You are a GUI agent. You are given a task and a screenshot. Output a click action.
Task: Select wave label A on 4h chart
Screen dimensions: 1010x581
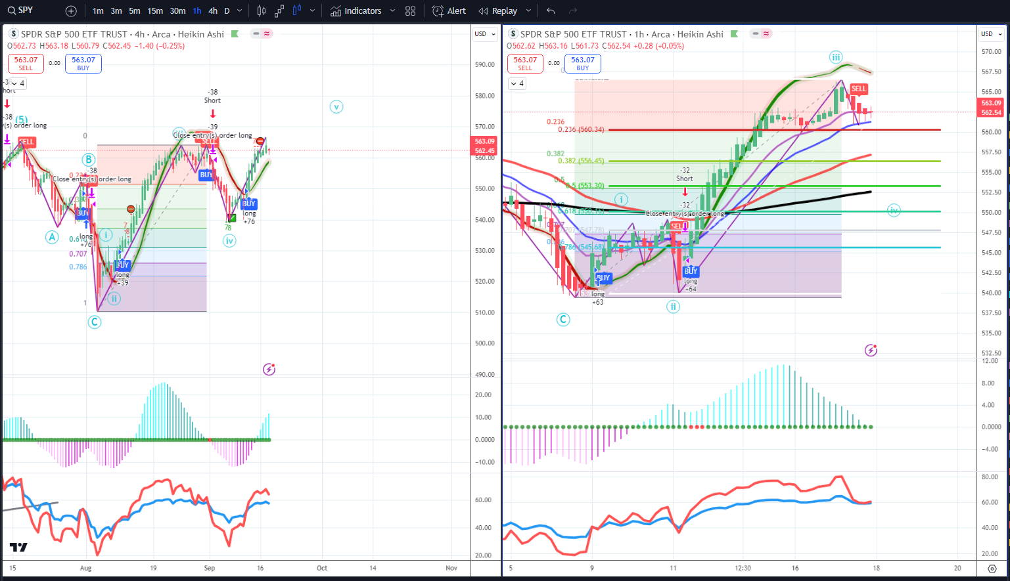(x=52, y=238)
